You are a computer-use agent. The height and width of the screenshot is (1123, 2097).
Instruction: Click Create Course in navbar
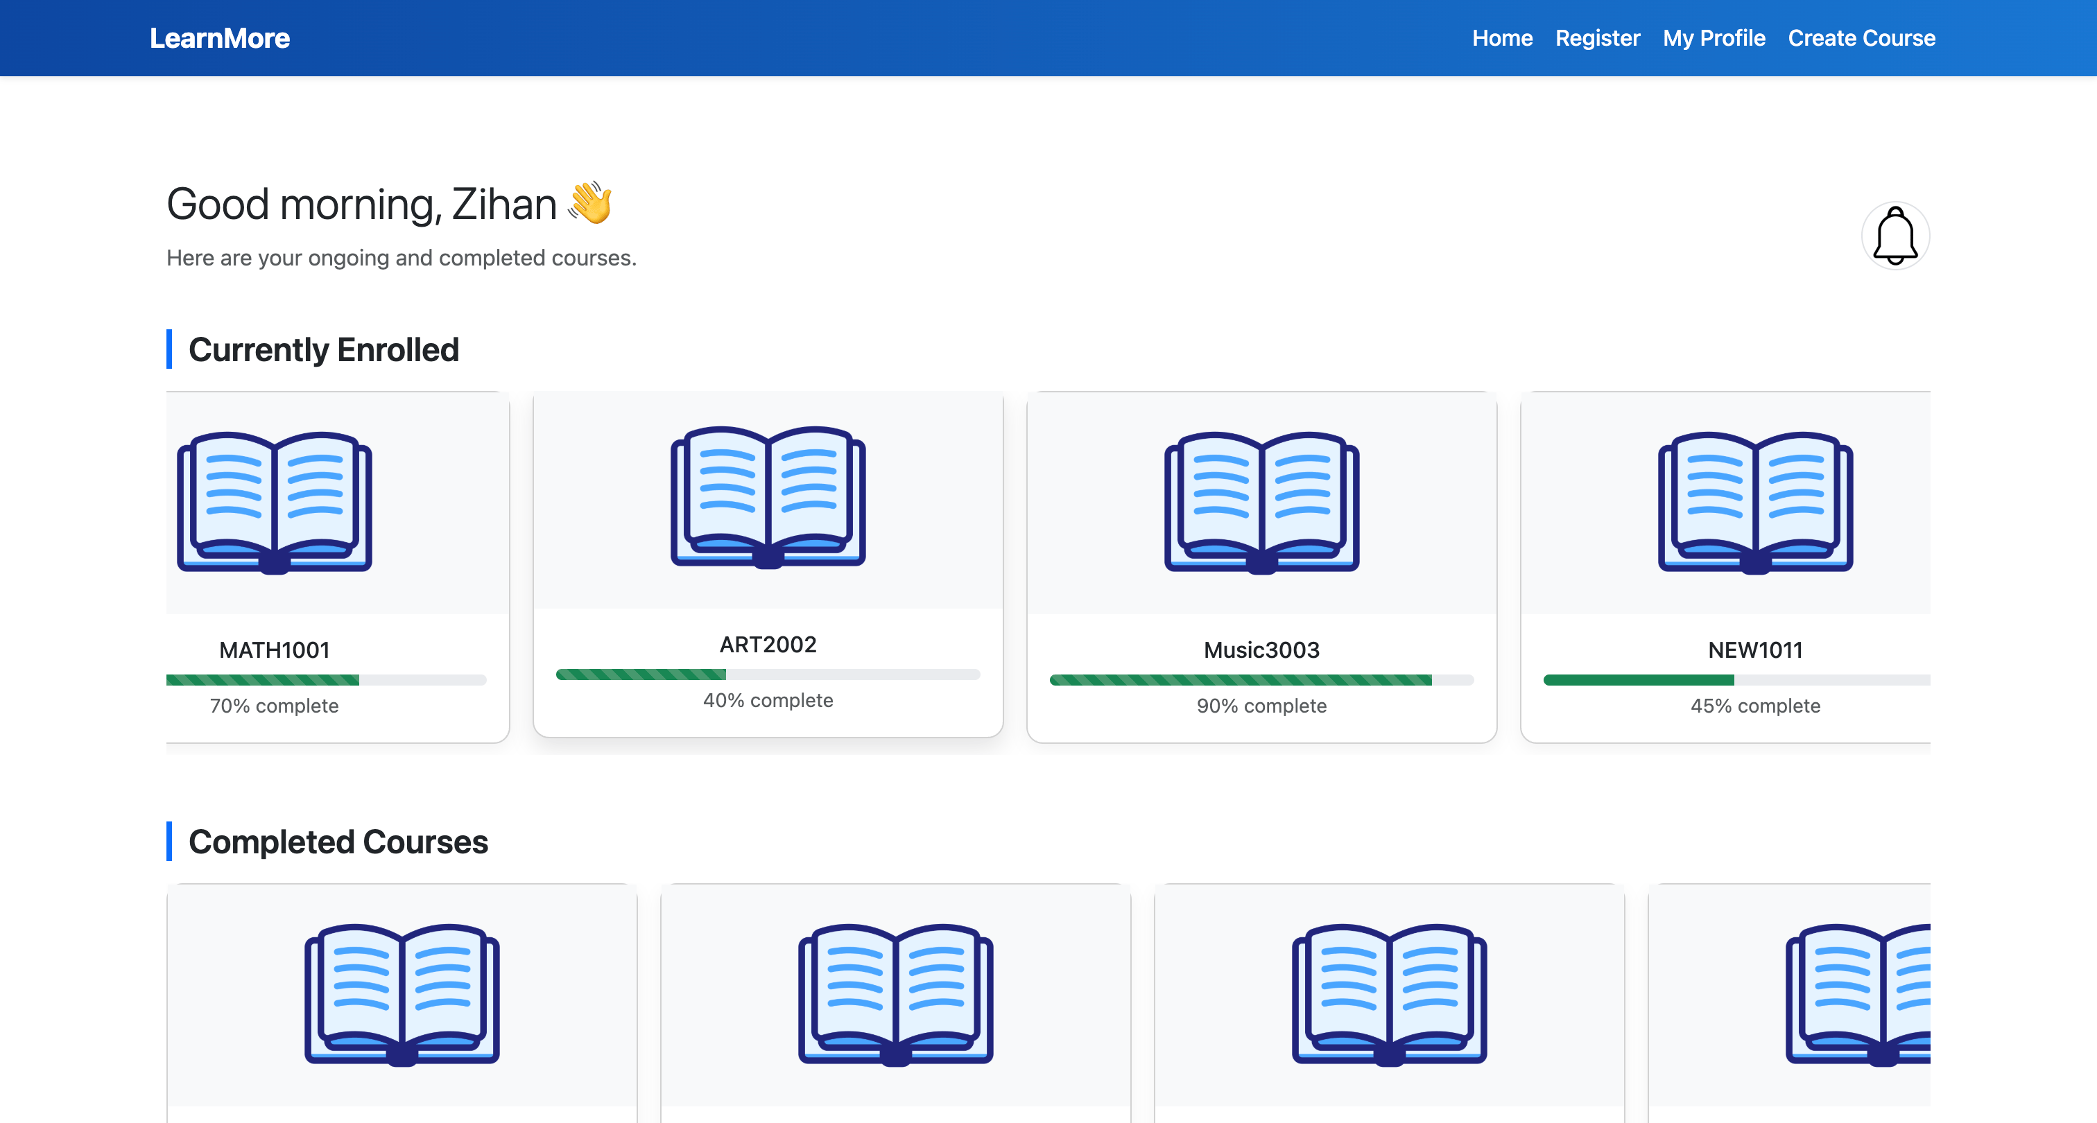click(x=1861, y=38)
